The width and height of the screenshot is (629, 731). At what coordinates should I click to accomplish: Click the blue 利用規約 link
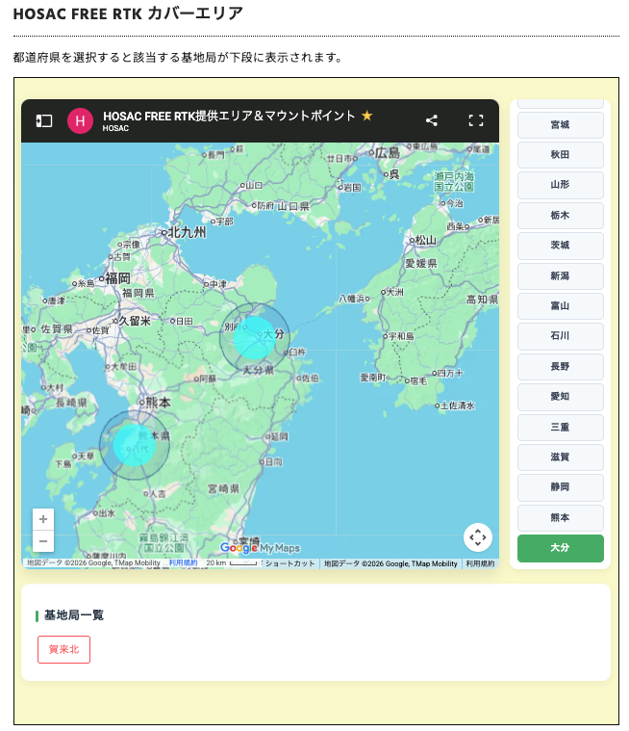click(183, 562)
